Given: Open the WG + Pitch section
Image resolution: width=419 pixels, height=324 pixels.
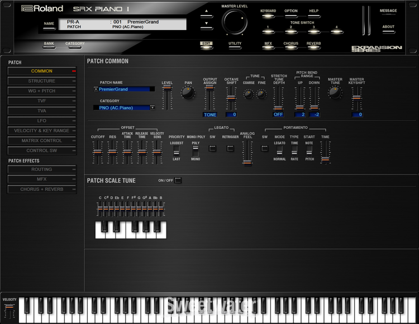Looking at the screenshot, I should pyautogui.click(x=42, y=91).
